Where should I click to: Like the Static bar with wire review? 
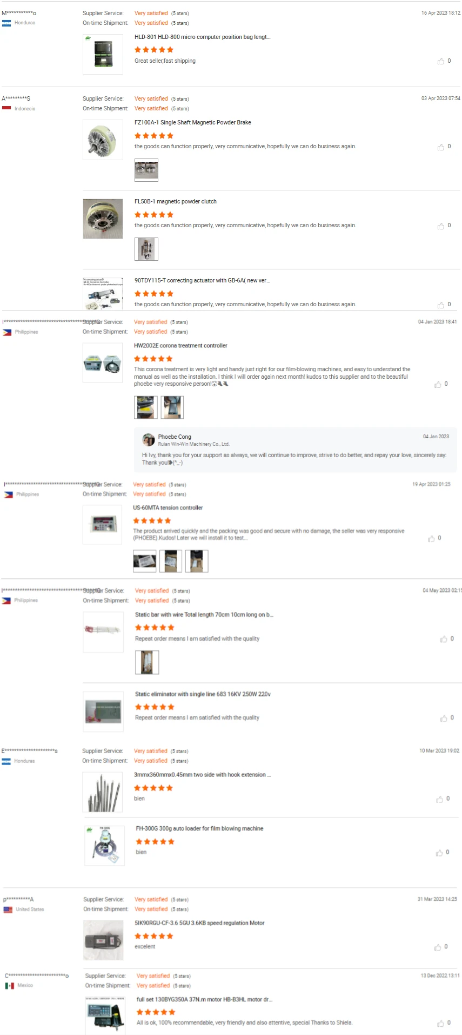tap(444, 639)
